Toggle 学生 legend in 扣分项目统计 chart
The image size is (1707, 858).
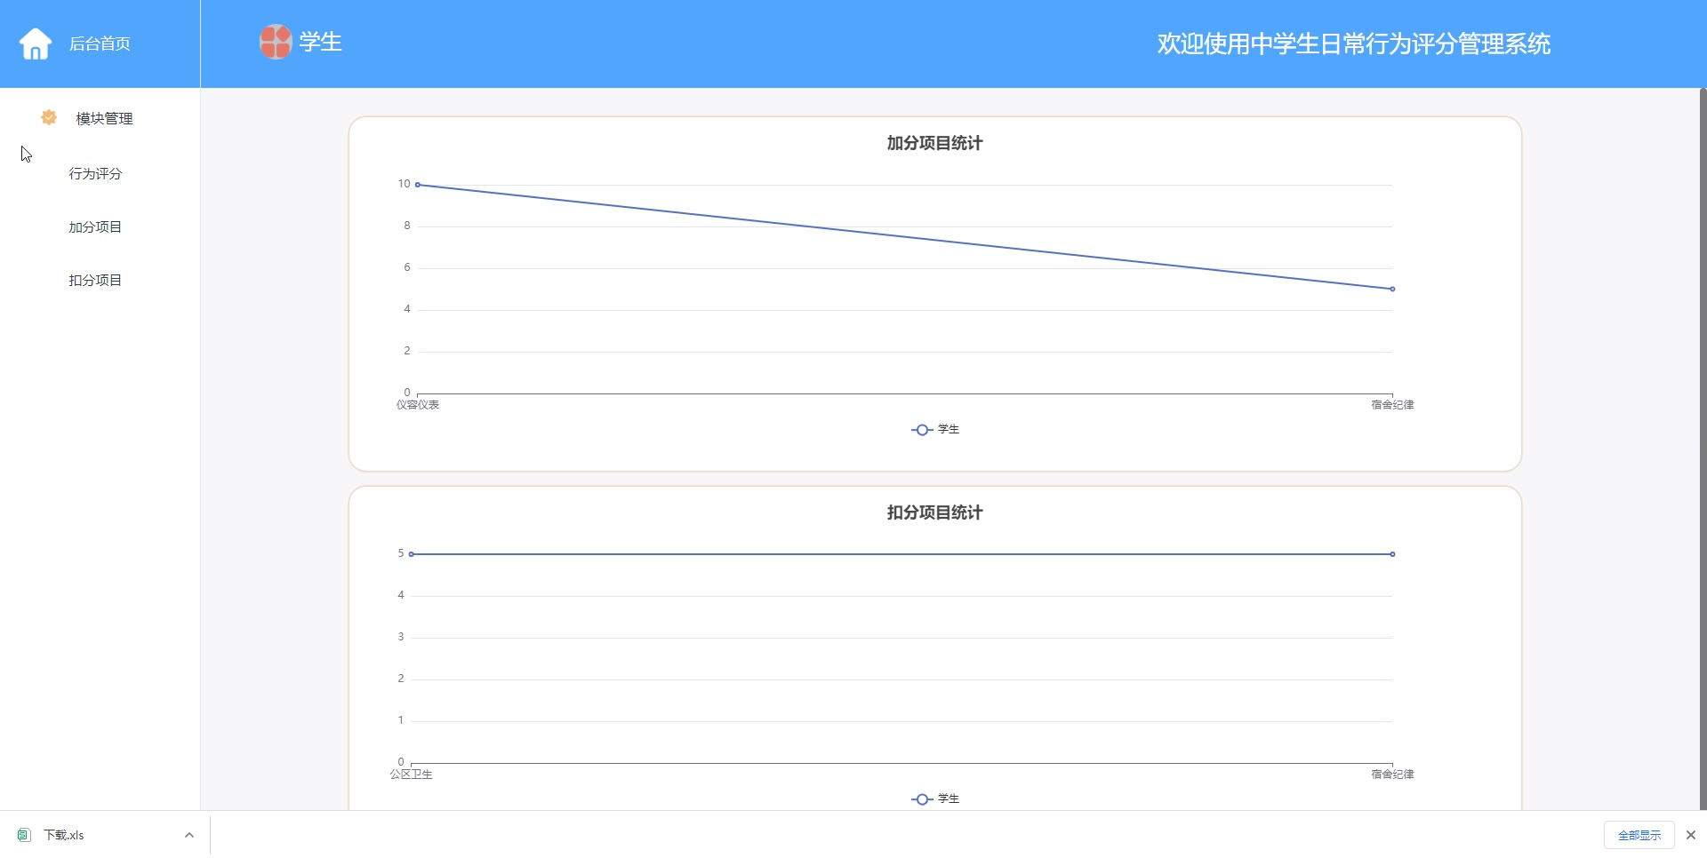[935, 798]
